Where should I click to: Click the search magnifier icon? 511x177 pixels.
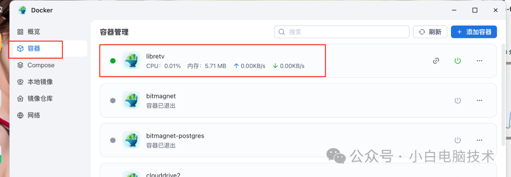point(282,32)
